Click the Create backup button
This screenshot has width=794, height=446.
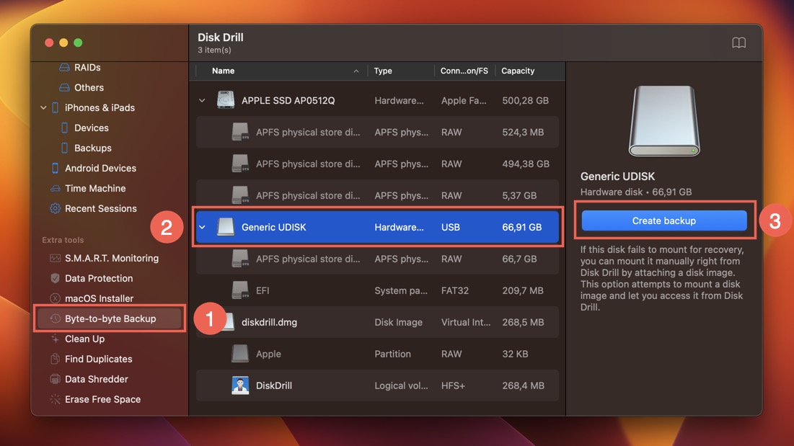point(664,220)
